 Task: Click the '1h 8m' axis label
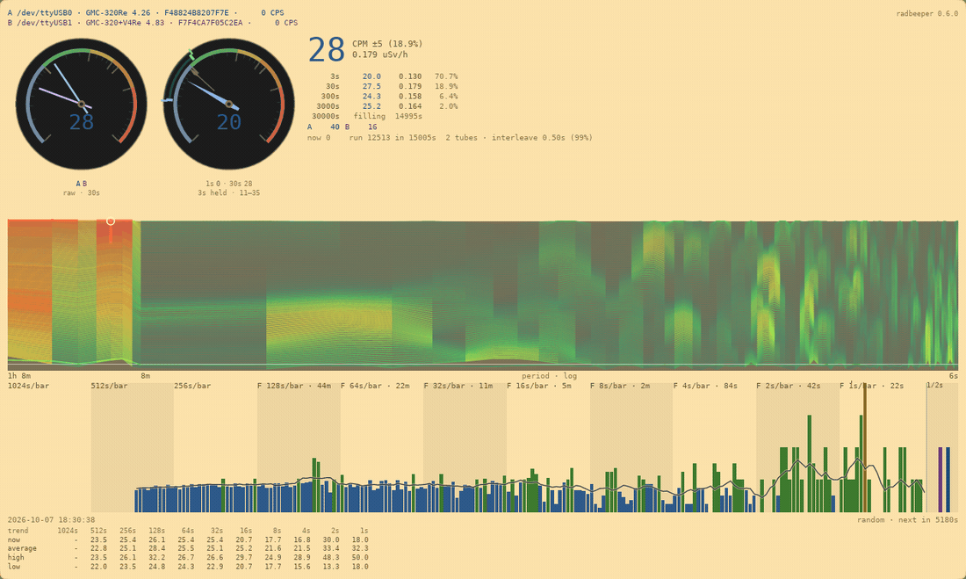pos(19,375)
